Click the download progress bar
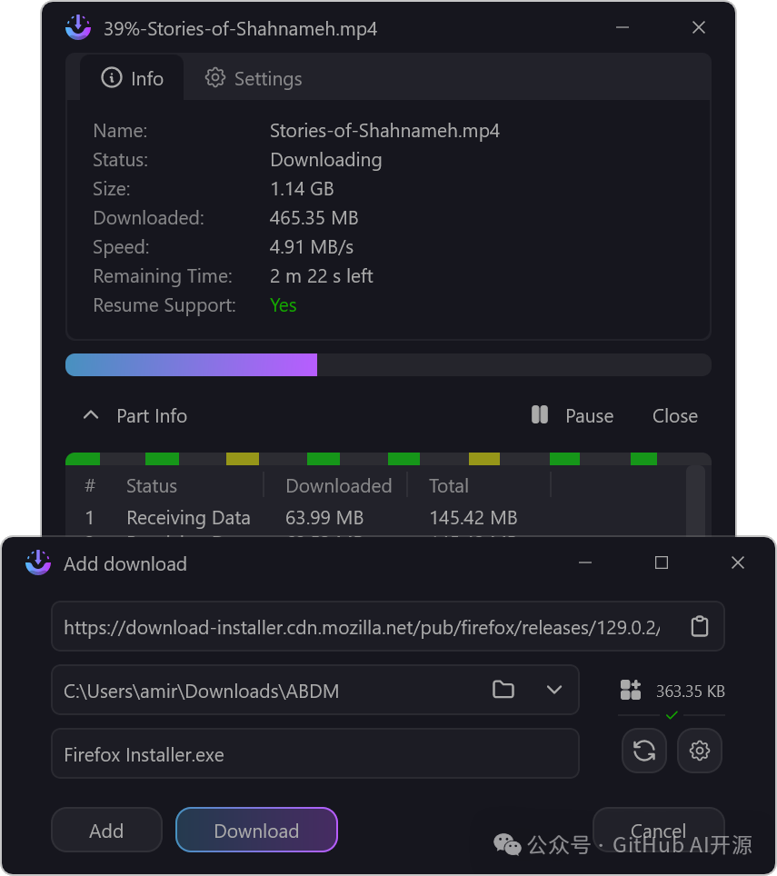 tap(388, 364)
